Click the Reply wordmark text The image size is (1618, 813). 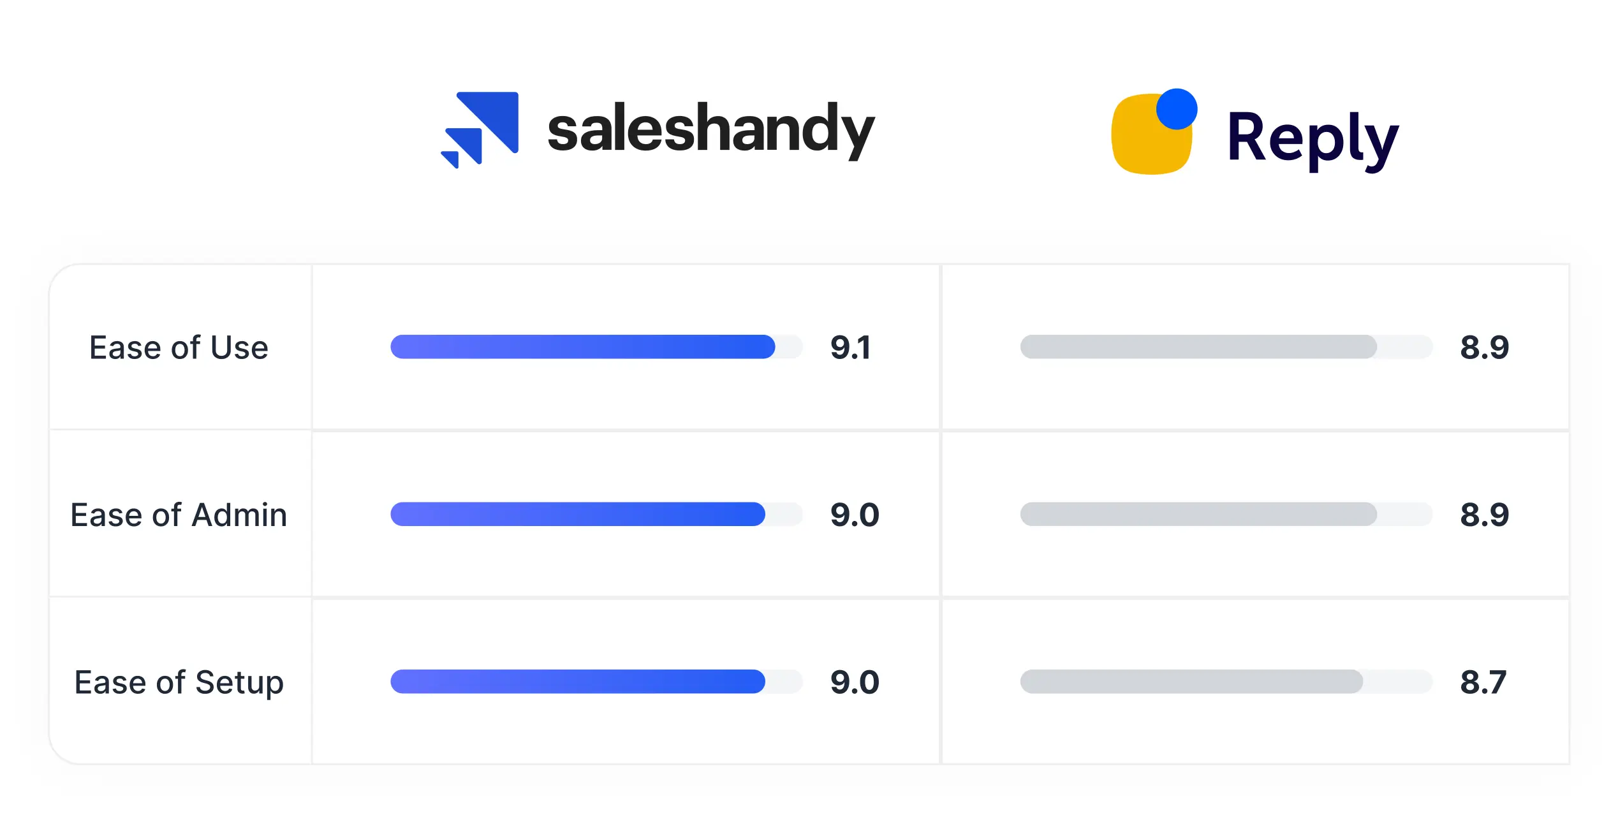(x=1313, y=138)
